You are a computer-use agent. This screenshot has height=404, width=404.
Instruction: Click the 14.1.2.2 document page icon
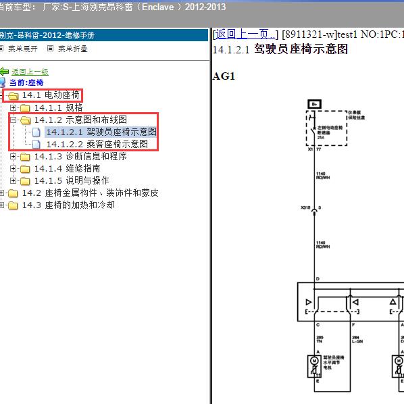[x=36, y=145]
